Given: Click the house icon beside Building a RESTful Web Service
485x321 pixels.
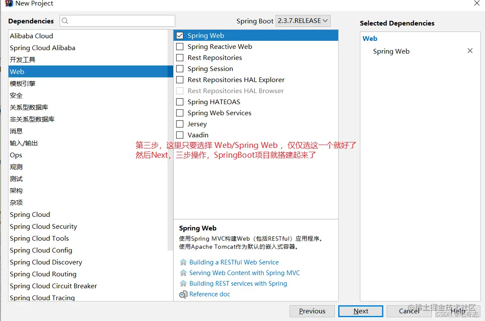Looking at the screenshot, I should pos(183,262).
